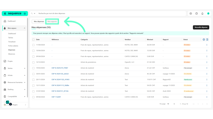
Task: Expand Ressources humaines menu
Action: pos(24,82)
